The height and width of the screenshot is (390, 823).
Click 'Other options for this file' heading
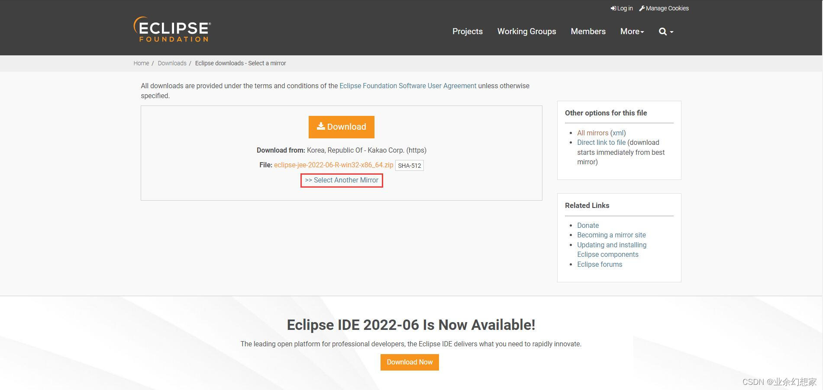[606, 113]
